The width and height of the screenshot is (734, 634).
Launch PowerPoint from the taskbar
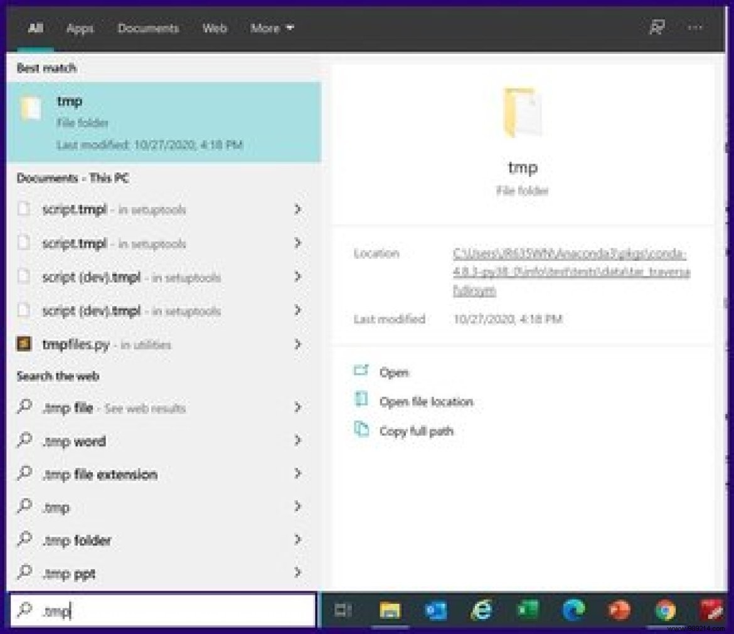pyautogui.click(x=619, y=610)
